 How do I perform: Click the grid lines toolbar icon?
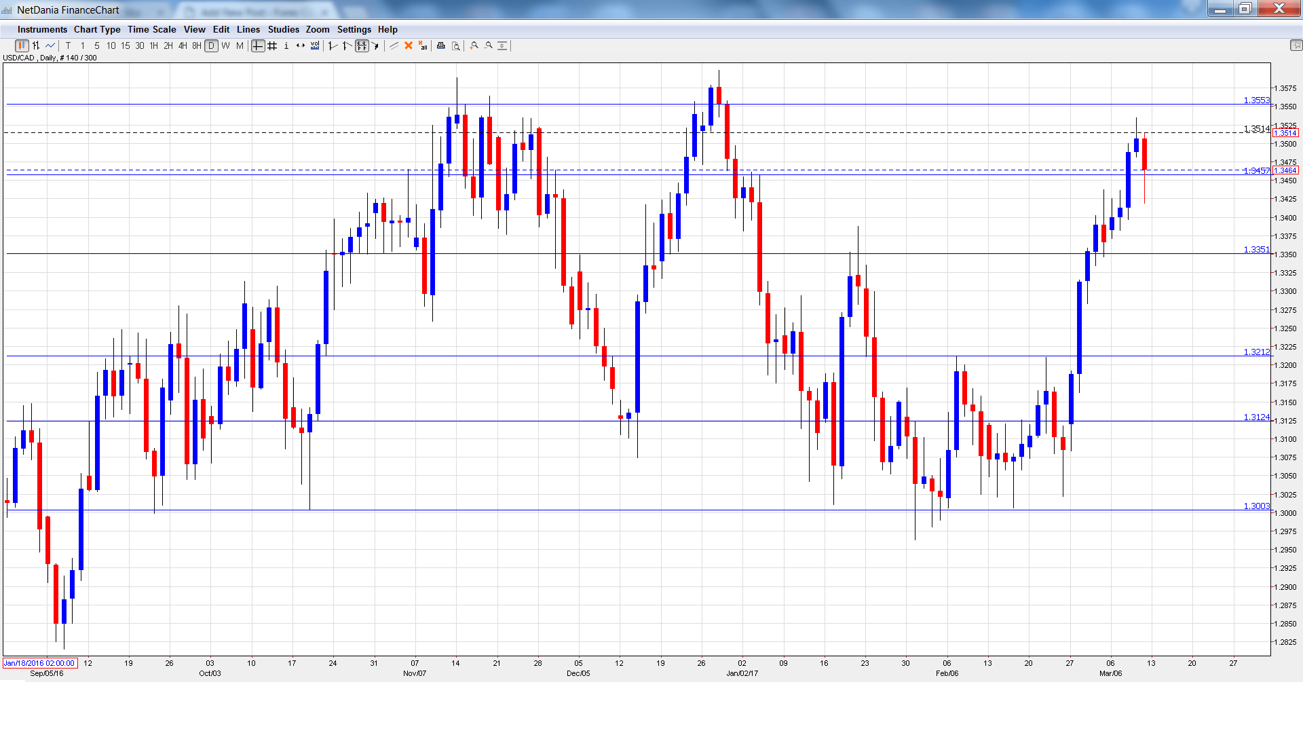pyautogui.click(x=272, y=46)
